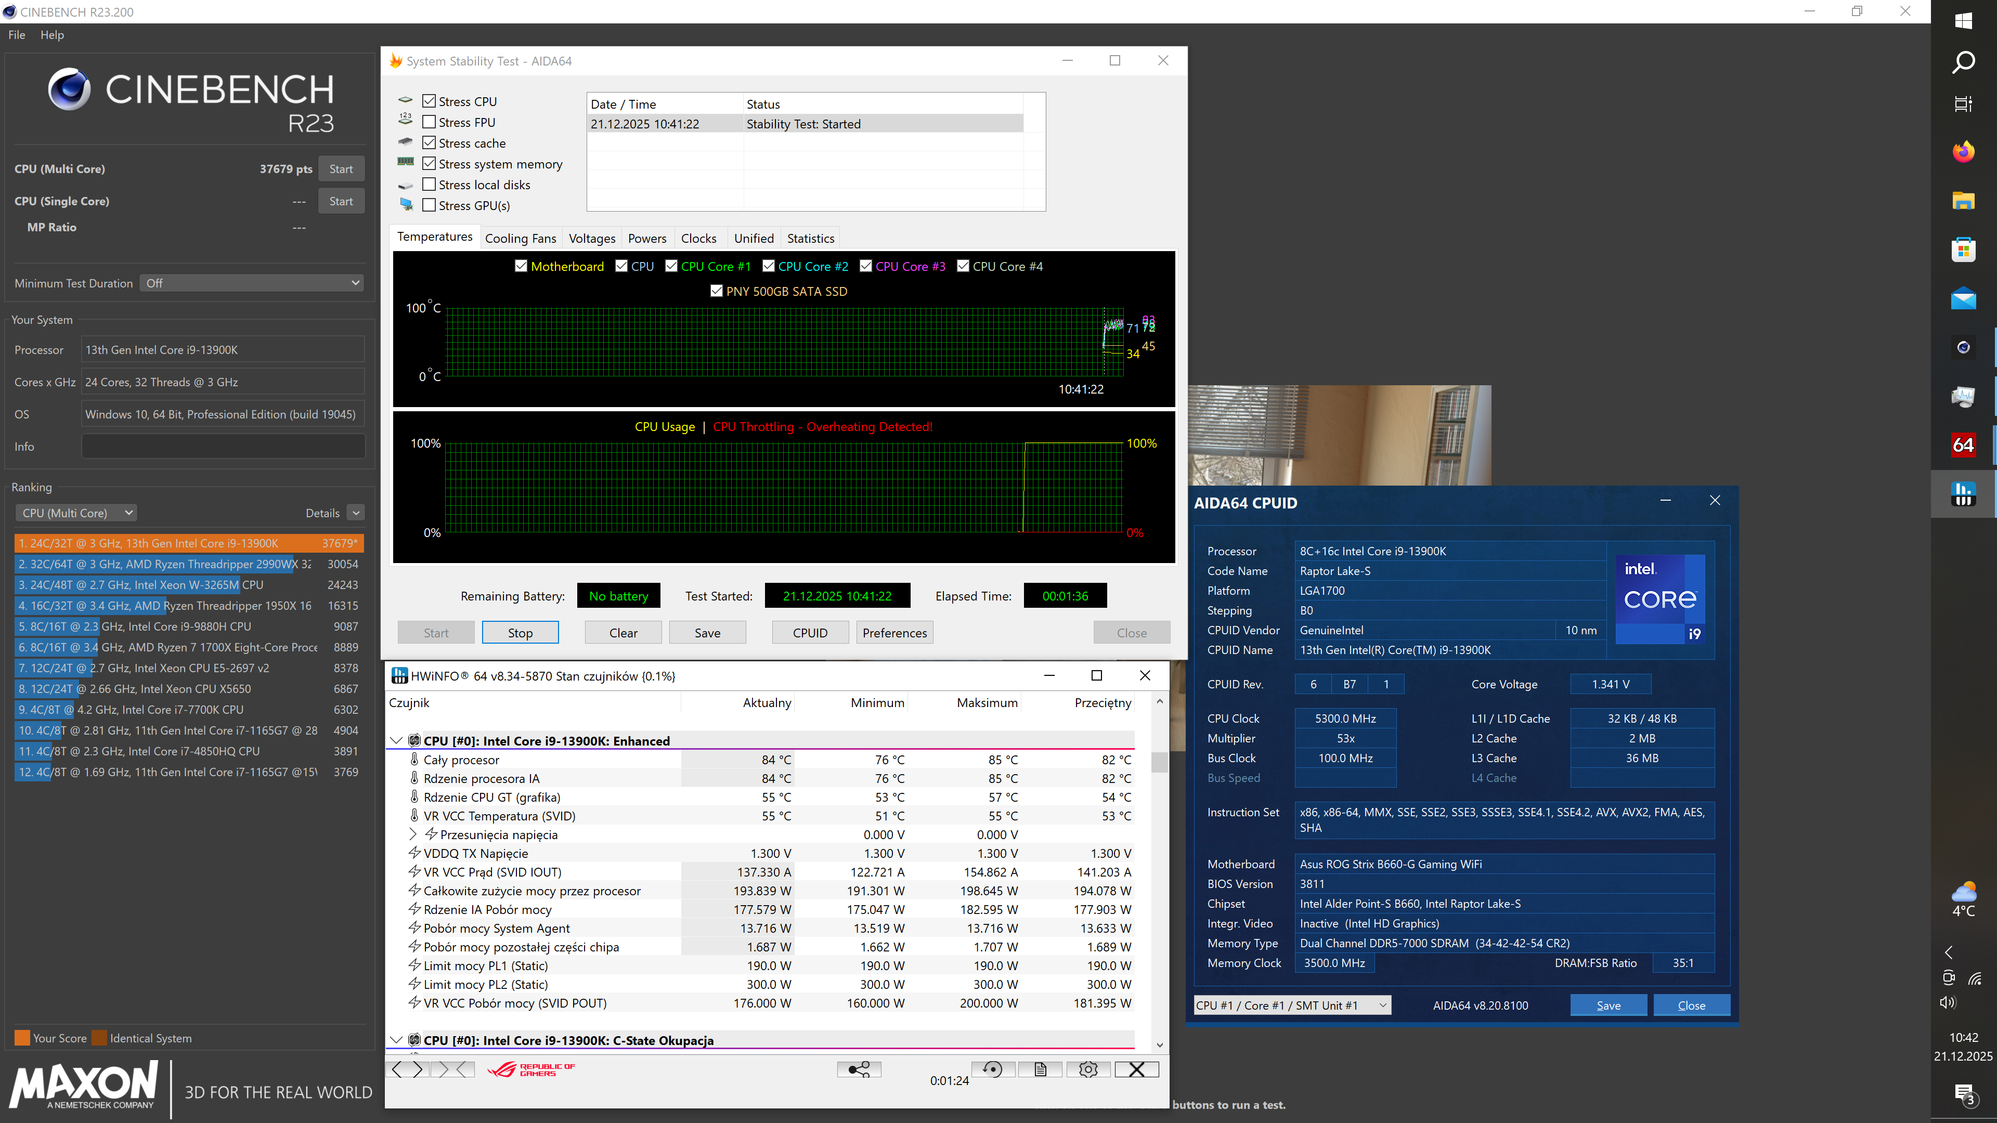Toggle the CPU Core #3 graph checkbox
The height and width of the screenshot is (1123, 1997).
tap(866, 266)
